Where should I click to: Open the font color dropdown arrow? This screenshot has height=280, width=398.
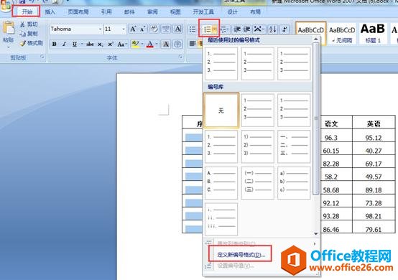click(157, 44)
